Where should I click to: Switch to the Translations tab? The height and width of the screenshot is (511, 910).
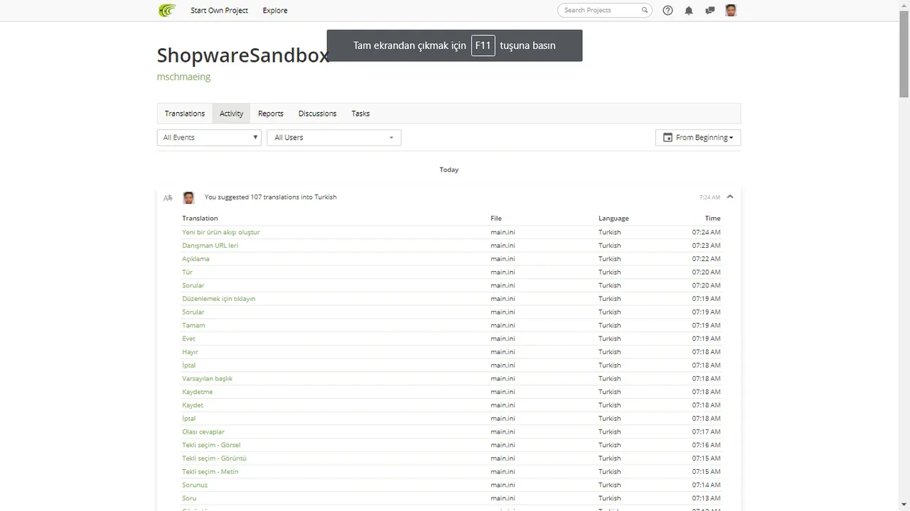185,114
